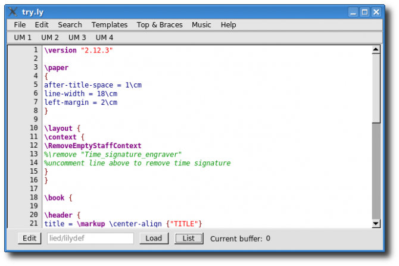Viewport: 399px width, 266px height.
Task: Click line number 10 in the gutter
Action: click(x=34, y=128)
